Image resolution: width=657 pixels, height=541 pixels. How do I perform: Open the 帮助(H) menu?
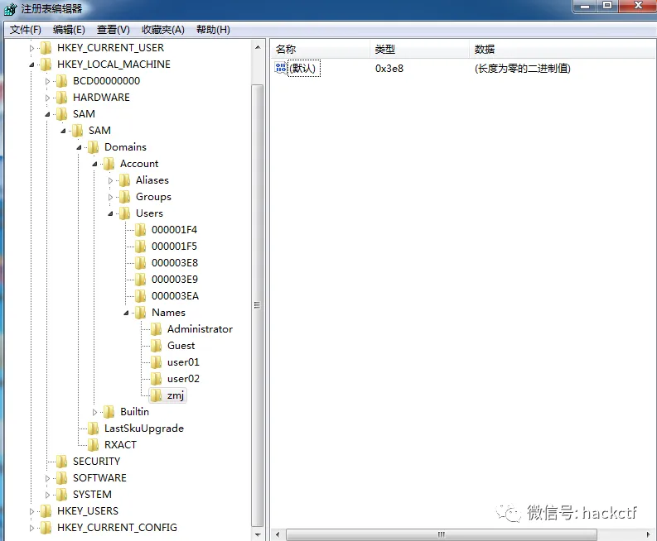(x=213, y=30)
